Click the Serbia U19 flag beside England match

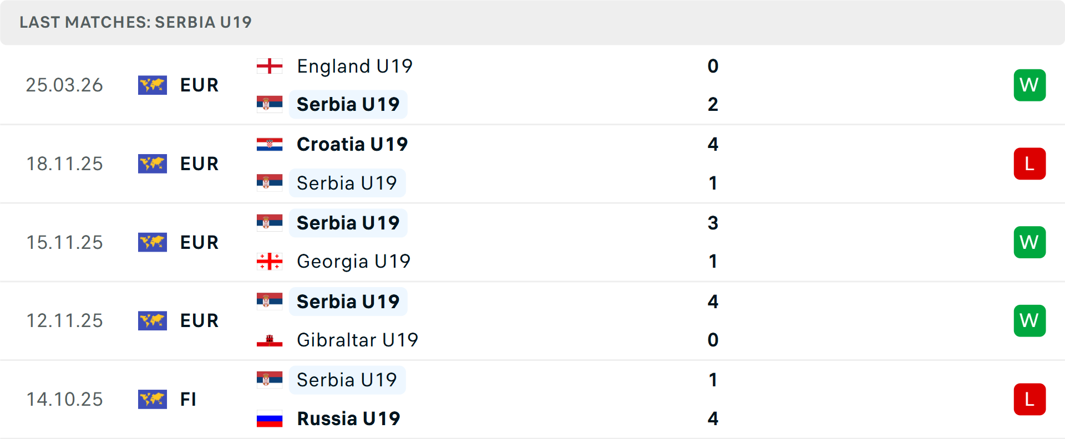pos(270,104)
